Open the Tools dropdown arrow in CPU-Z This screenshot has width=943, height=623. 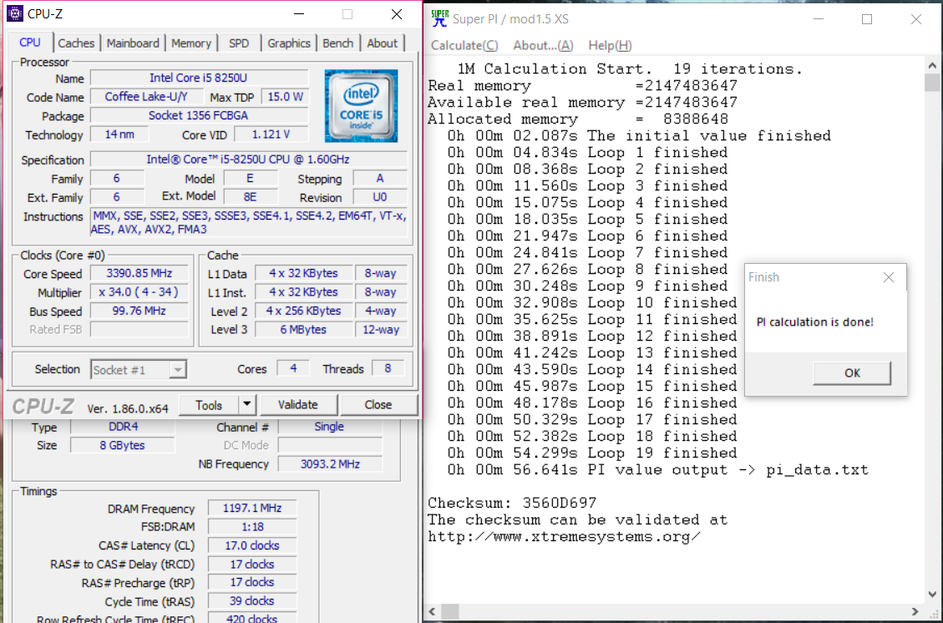coord(247,405)
